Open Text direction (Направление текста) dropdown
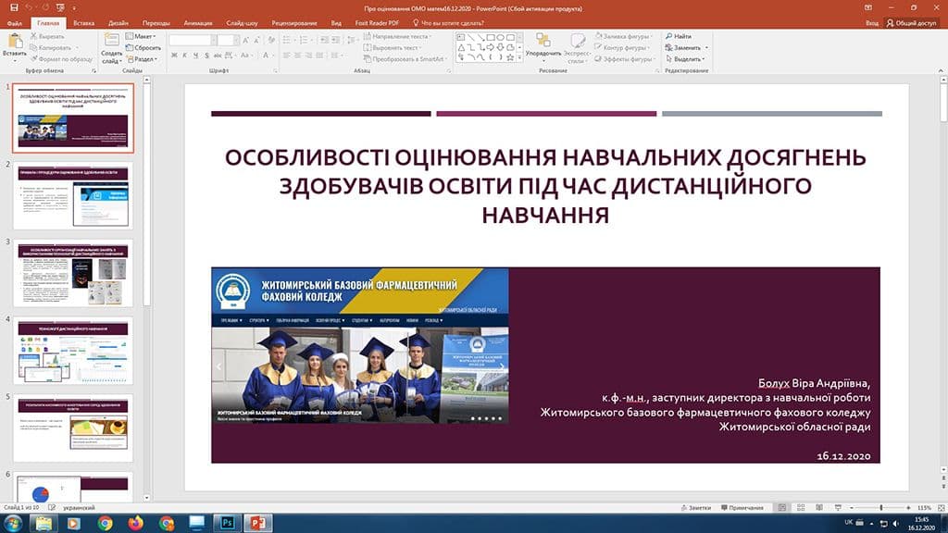Viewport: 948px width, 533px height. click(x=397, y=36)
